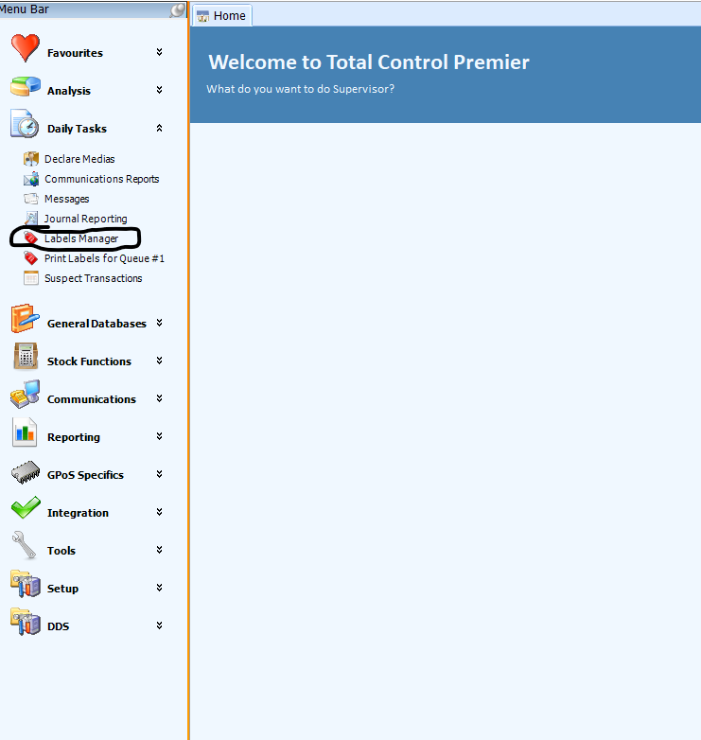This screenshot has height=740, width=701.
Task: Open Suspect Transactions
Action: point(94,278)
